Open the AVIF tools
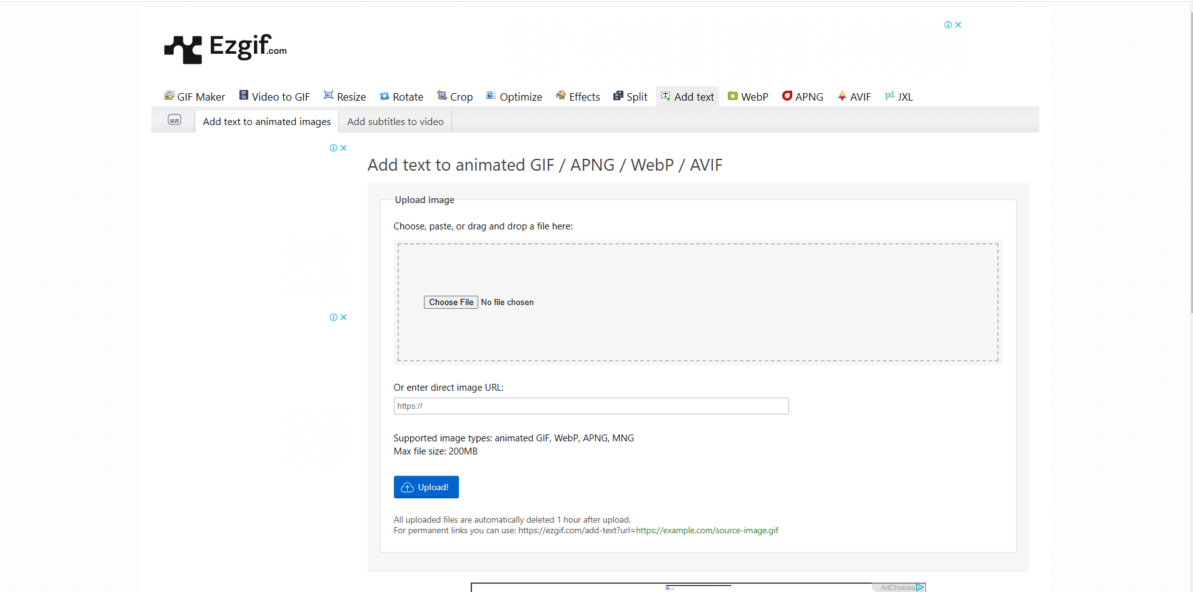Viewport: 1193px width, 592px height. (x=854, y=96)
